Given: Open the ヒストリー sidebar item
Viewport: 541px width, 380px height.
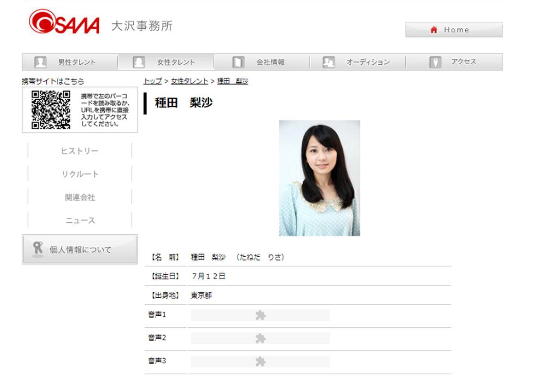Looking at the screenshot, I should [x=80, y=151].
